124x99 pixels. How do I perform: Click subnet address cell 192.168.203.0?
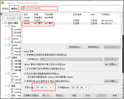107,21
